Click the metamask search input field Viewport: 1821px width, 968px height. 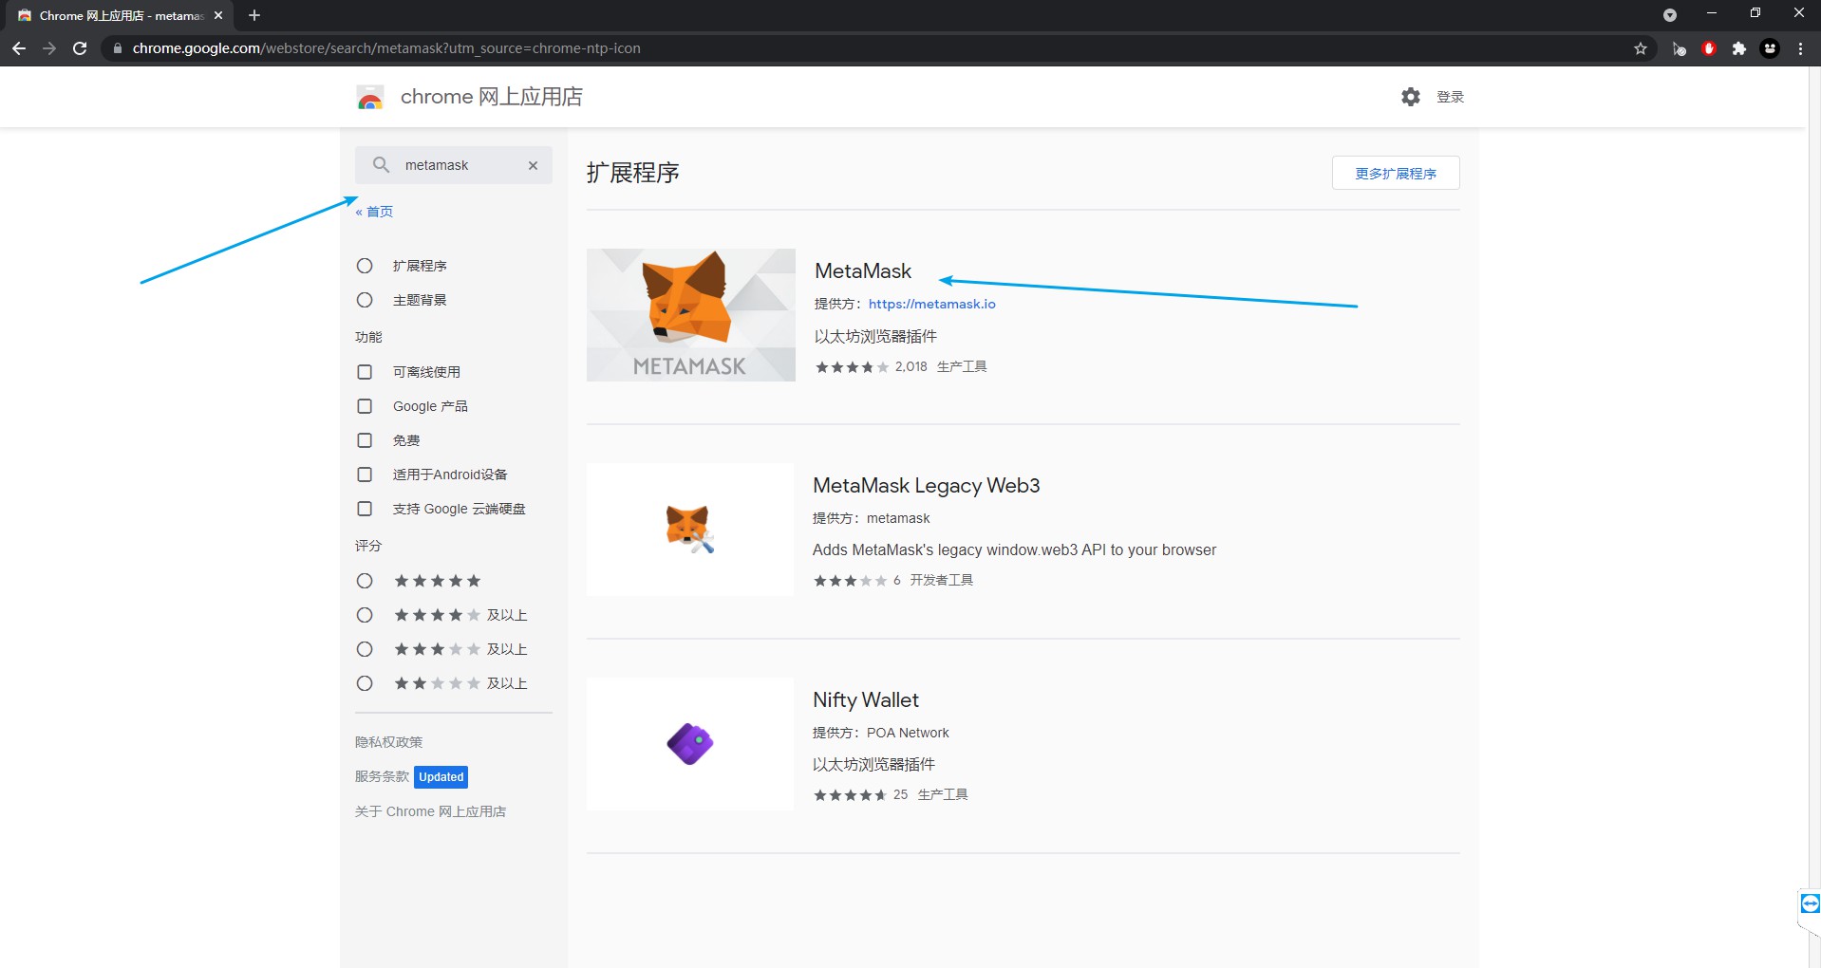coord(454,165)
